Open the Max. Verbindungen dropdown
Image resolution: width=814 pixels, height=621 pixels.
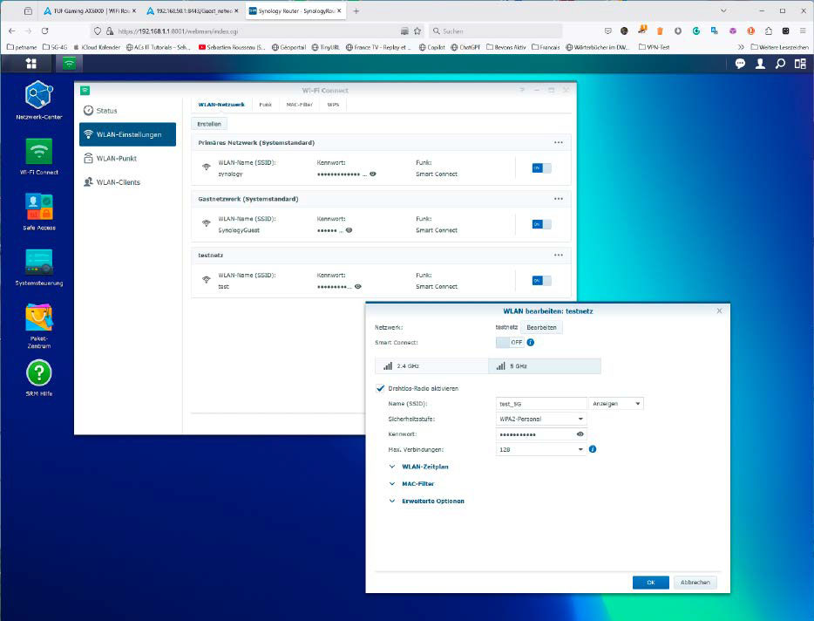coord(541,447)
